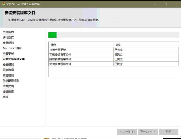
Task: Select the Microsoft 更新 step in sidebar
Action: point(12,48)
